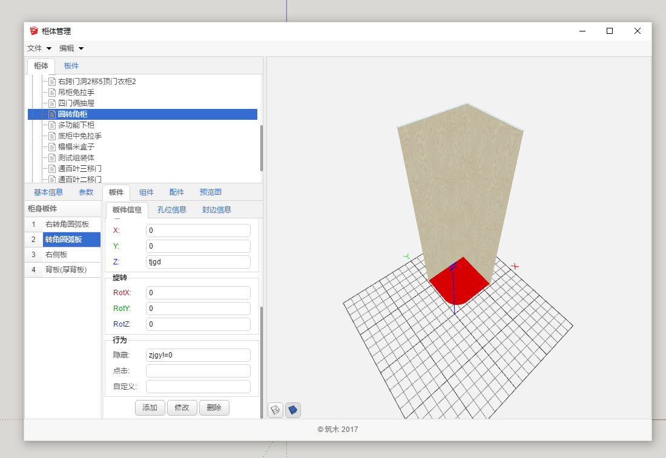The width and height of the screenshot is (666, 458).
Task: Open the 封边信息 tab
Action: click(217, 210)
